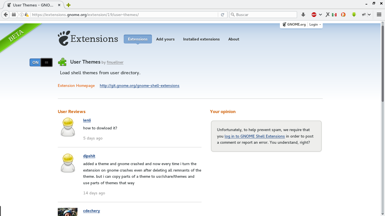The height and width of the screenshot is (216, 385).
Task: Click the green download arrow extension icon
Action: tap(354, 15)
